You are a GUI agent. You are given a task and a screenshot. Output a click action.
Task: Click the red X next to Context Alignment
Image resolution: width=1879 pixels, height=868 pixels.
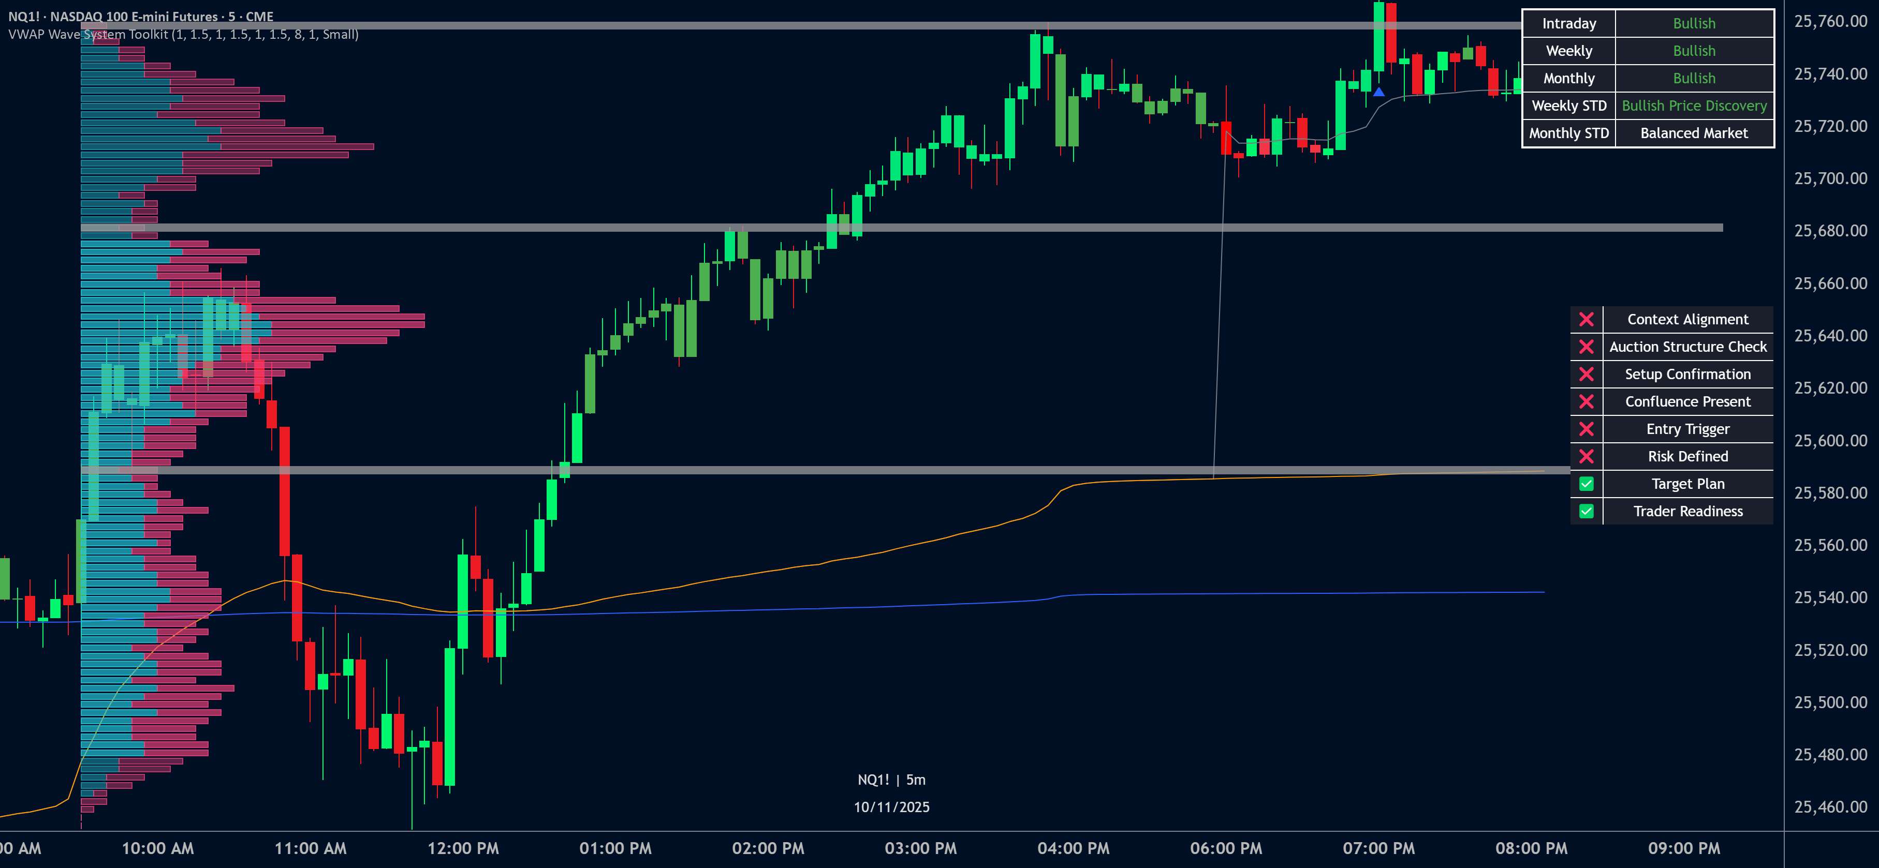coord(1586,319)
